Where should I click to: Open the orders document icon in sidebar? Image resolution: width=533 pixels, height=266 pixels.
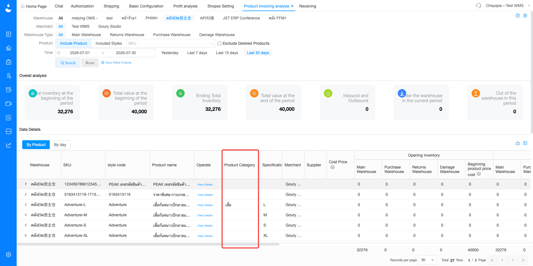(x=9, y=34)
